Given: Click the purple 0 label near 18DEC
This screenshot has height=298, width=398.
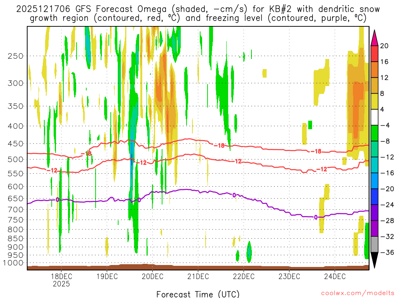Looking at the screenshot, I should click(x=58, y=200).
